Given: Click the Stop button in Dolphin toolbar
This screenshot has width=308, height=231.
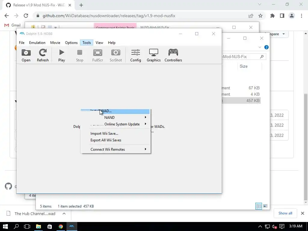Looking at the screenshot, I should click(79, 55).
